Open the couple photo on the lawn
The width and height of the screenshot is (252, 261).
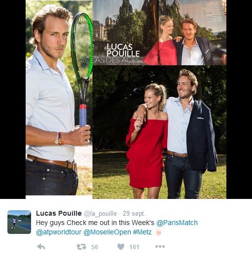[x=159, y=132]
